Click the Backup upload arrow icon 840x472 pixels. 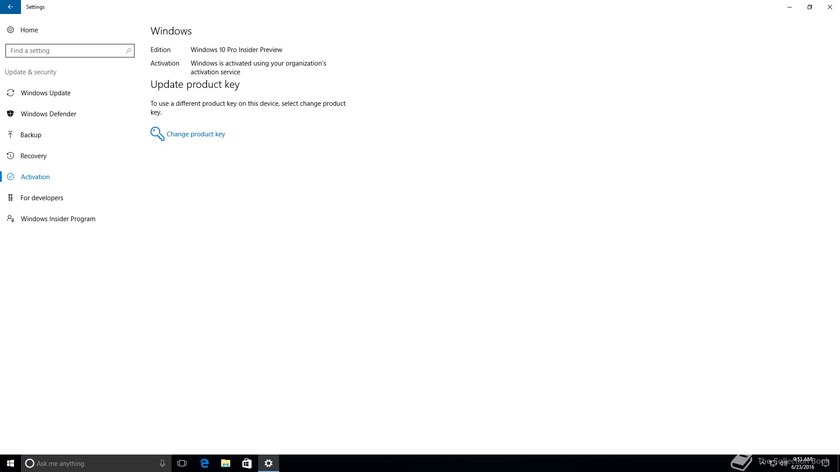coord(10,135)
